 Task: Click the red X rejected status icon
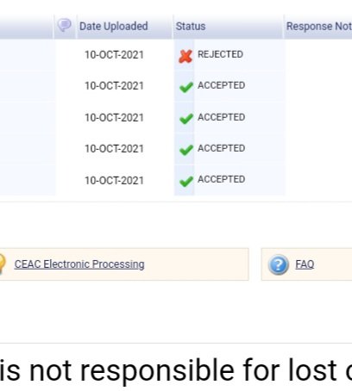pyautogui.click(x=185, y=56)
